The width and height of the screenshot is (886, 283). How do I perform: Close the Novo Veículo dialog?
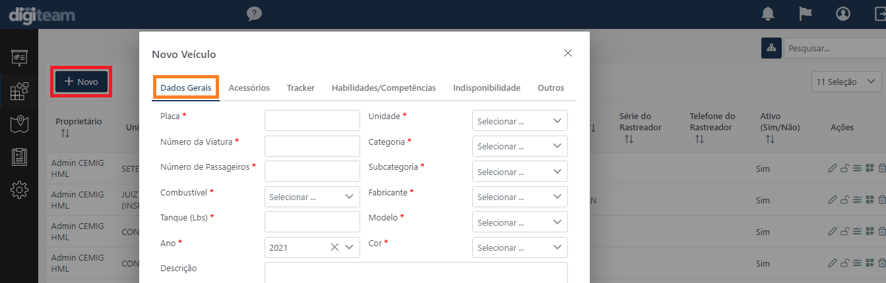[568, 53]
